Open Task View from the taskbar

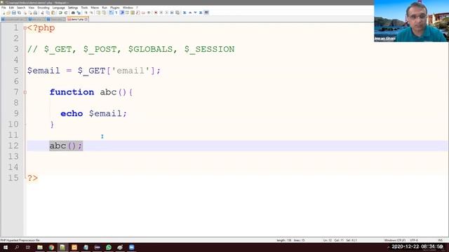coord(28,247)
